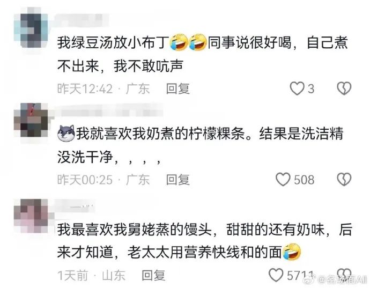Viewport: 370px width, 288px height.
Task: Open third commenter's pink avatar
Action: (32, 216)
